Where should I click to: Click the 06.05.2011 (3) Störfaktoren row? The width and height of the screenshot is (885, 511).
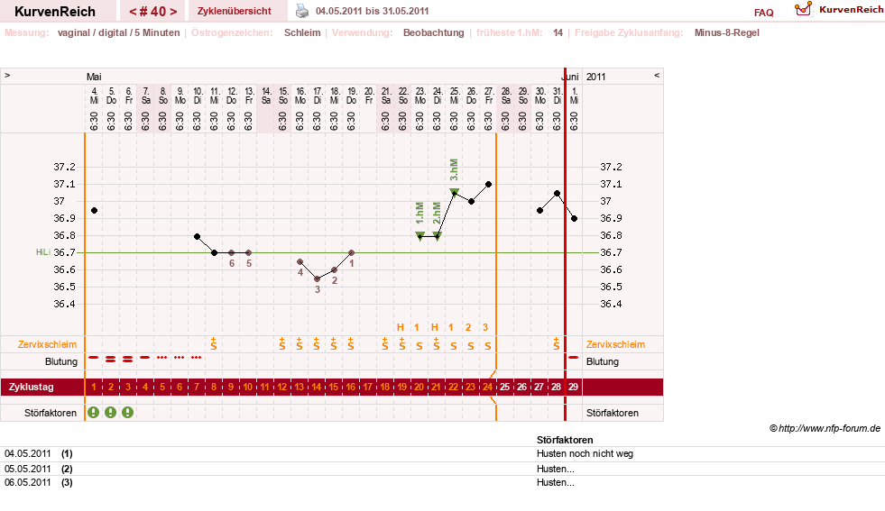pyautogui.click(x=442, y=482)
